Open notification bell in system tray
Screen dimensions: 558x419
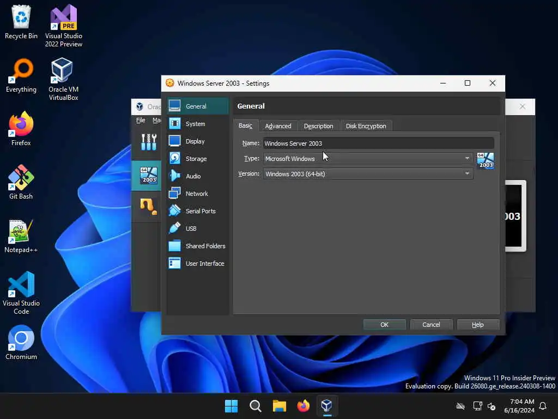(543, 406)
